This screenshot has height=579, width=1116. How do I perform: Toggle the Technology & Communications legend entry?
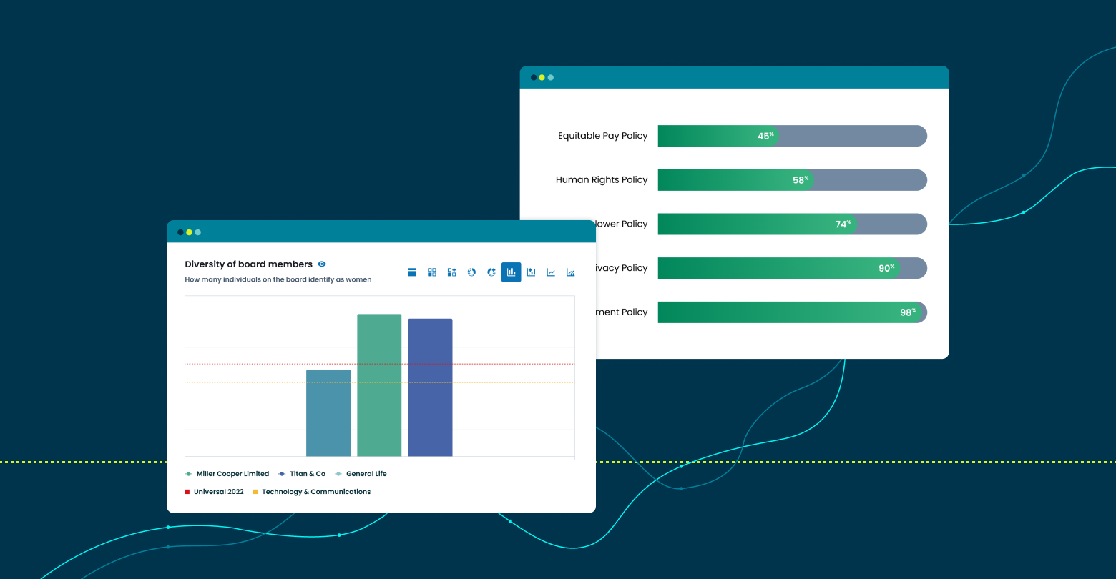(312, 492)
